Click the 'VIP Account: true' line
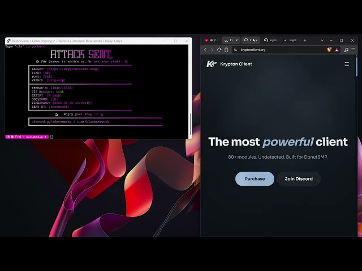362x271 pixels. (48, 91)
